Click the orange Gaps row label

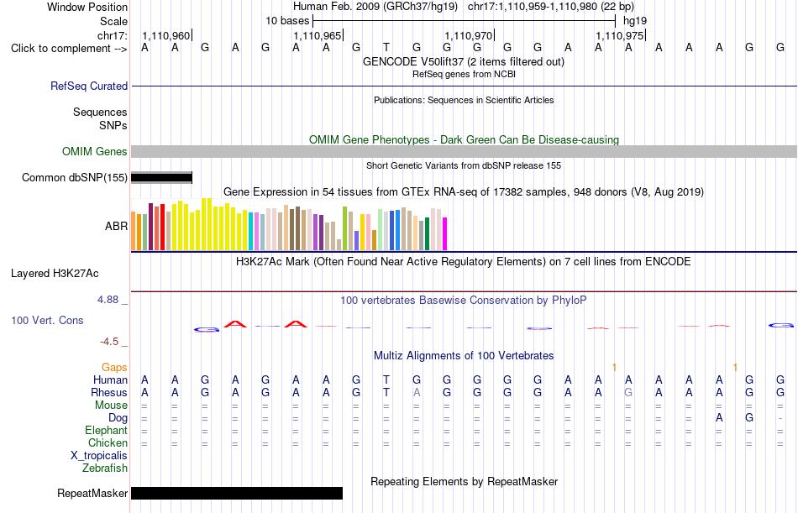114,368
